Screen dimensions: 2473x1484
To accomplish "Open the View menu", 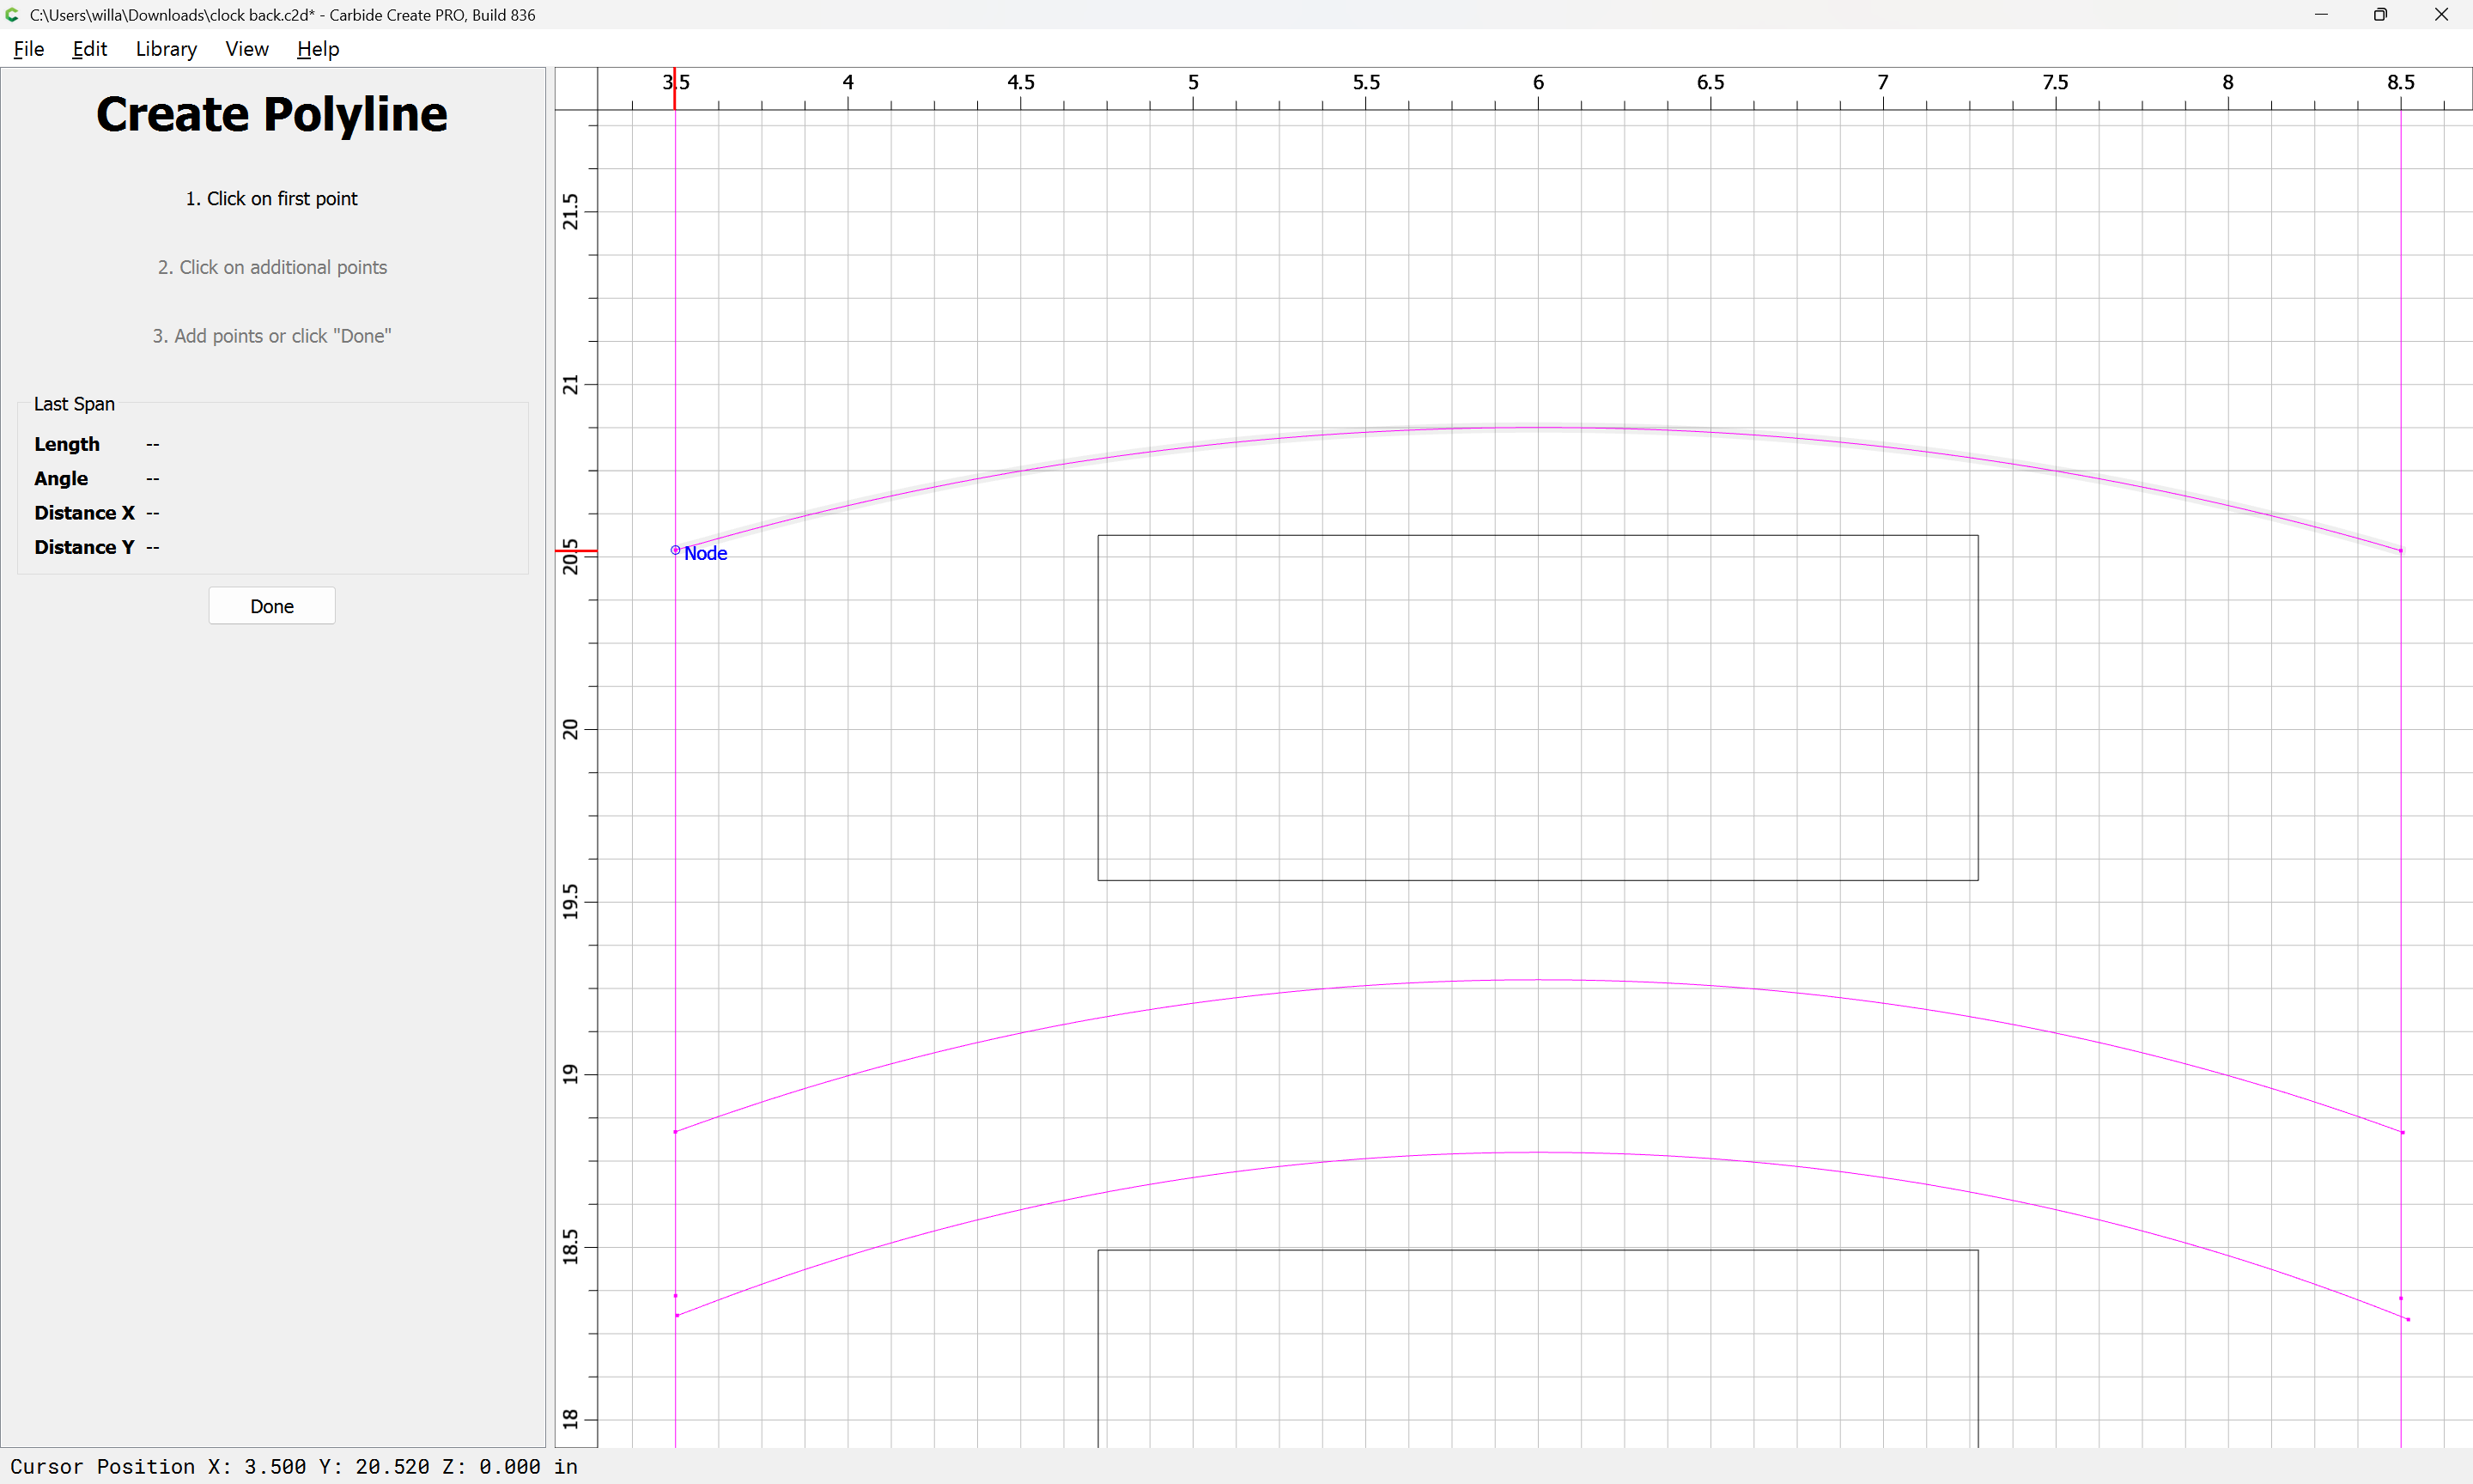I will point(246,49).
